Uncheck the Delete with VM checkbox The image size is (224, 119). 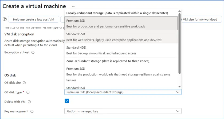pos(67,101)
